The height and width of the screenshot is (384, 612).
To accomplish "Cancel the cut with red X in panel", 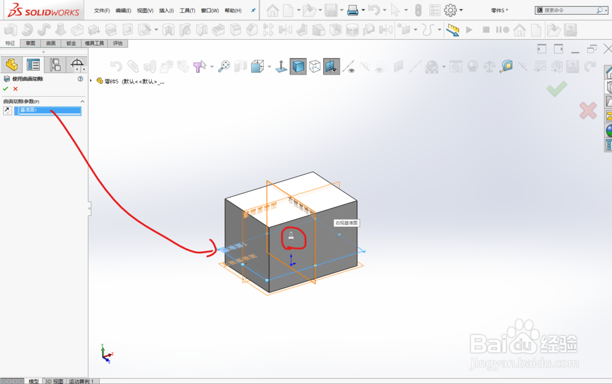I will 16,89.
